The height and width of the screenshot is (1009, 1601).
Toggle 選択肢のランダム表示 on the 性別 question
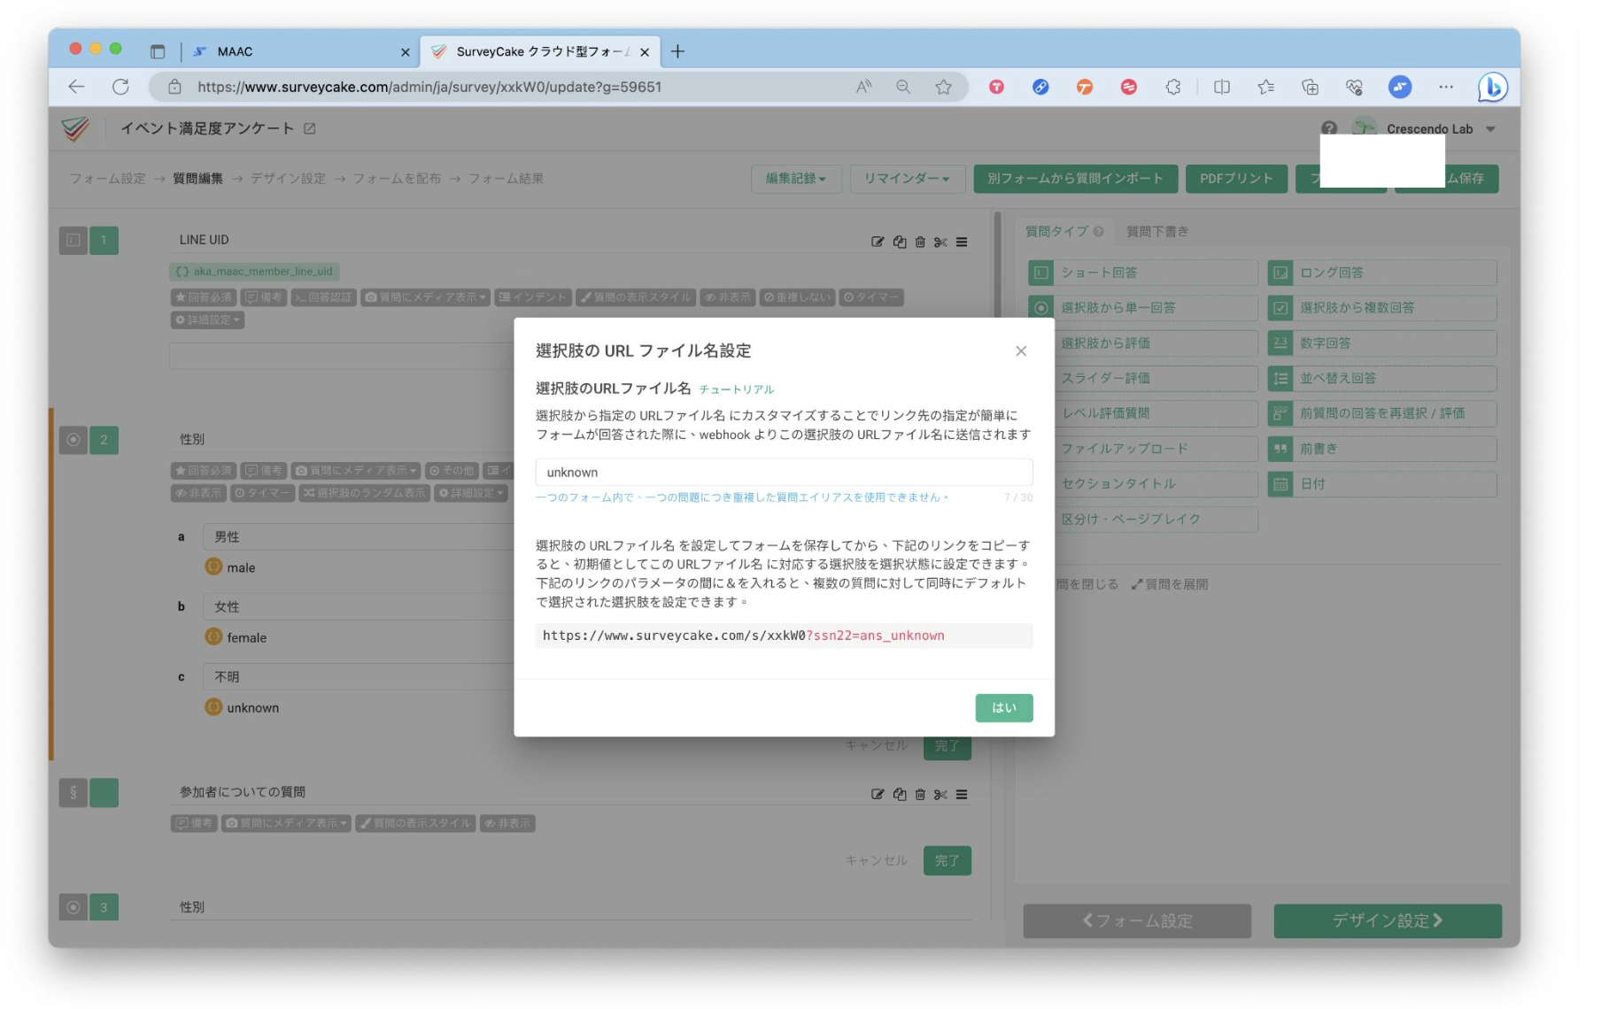point(363,493)
